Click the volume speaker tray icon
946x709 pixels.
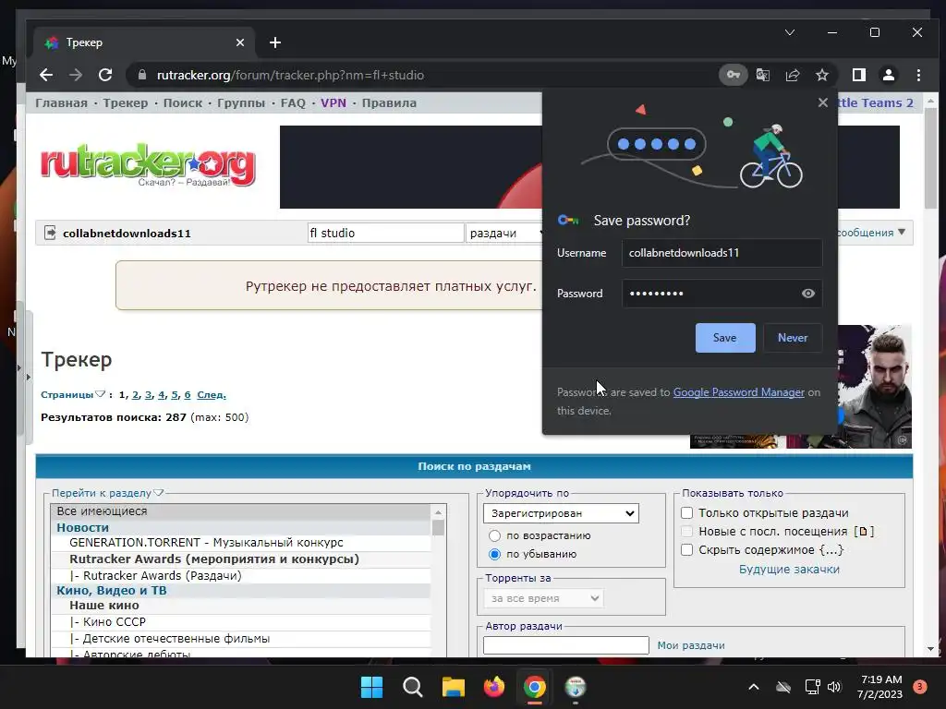pos(834,686)
